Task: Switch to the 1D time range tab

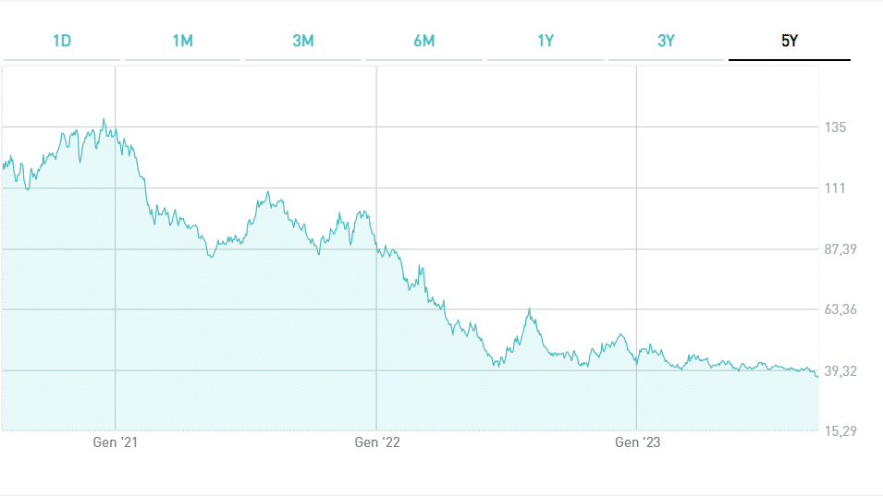Action: (x=62, y=41)
